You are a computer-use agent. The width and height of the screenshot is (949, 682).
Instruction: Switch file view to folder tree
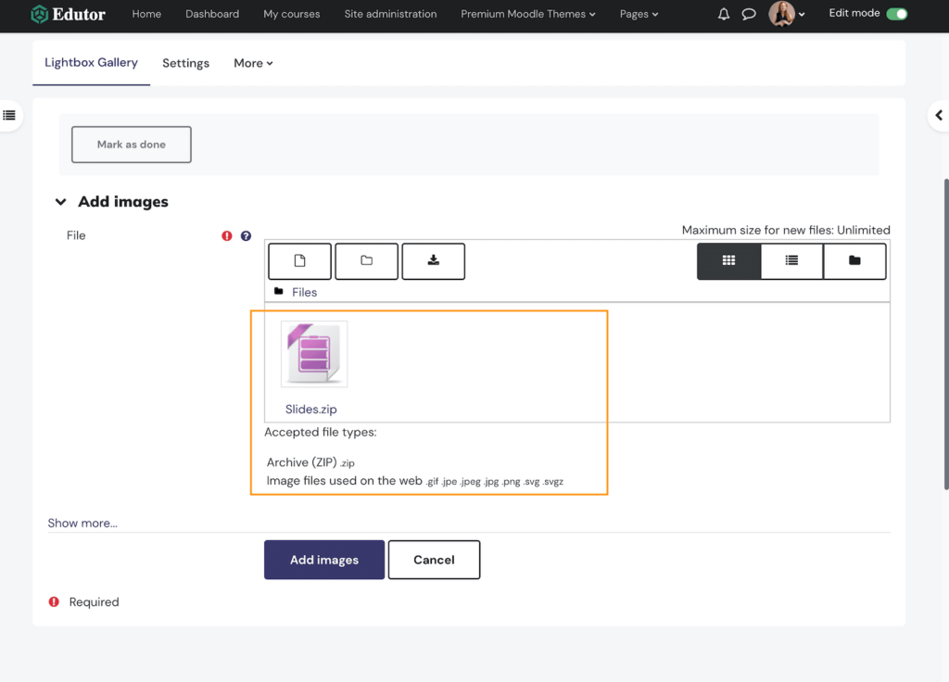click(x=854, y=261)
